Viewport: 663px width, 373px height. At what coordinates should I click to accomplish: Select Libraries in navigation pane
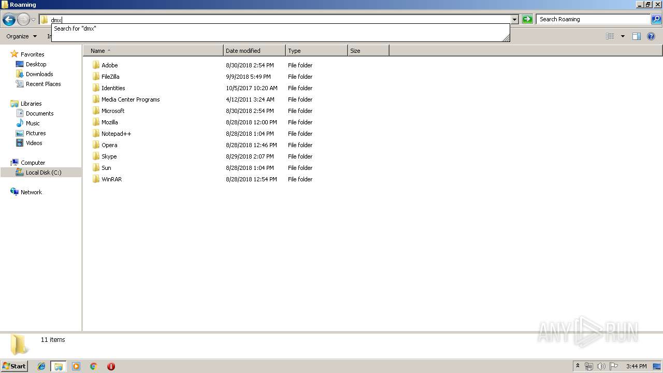(31, 104)
